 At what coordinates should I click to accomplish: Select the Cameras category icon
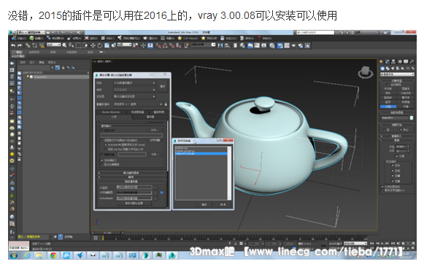pyautogui.click(x=398, y=69)
